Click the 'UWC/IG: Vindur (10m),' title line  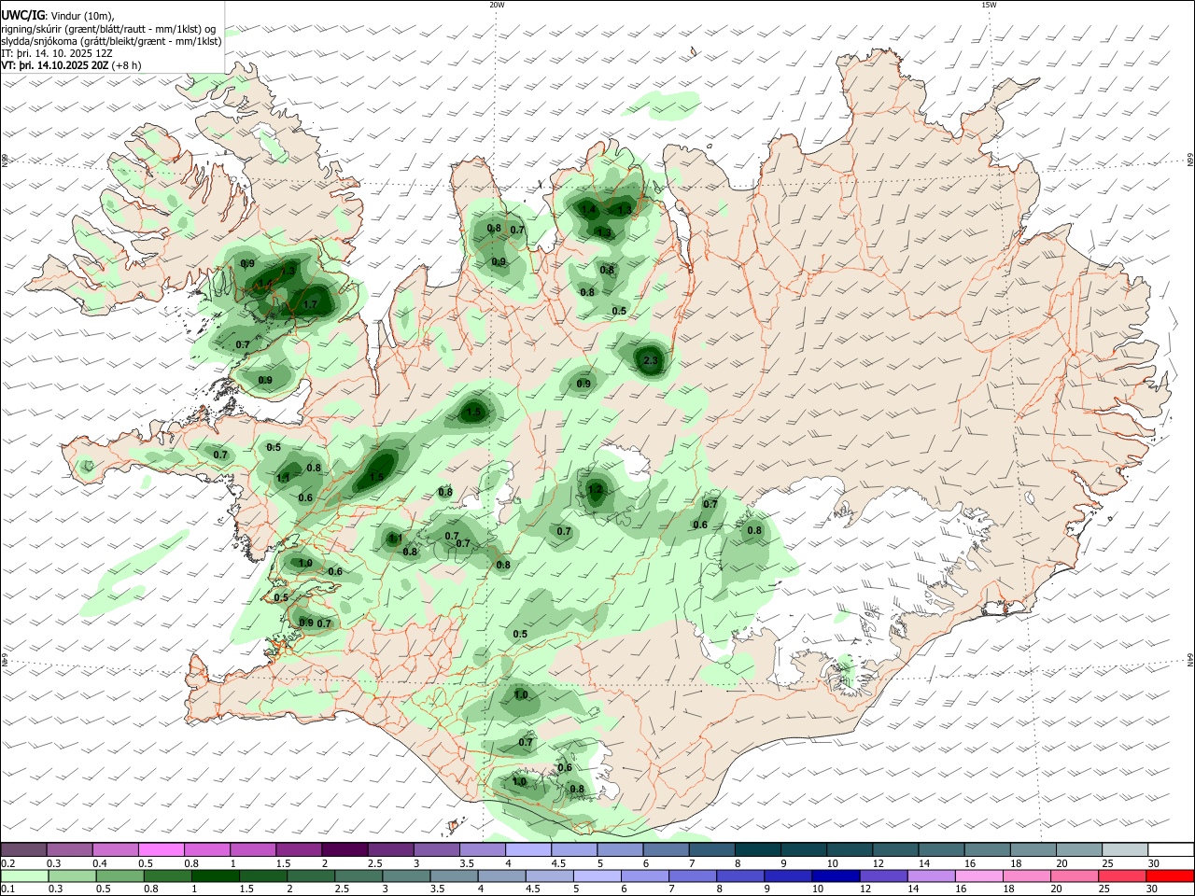click(58, 15)
